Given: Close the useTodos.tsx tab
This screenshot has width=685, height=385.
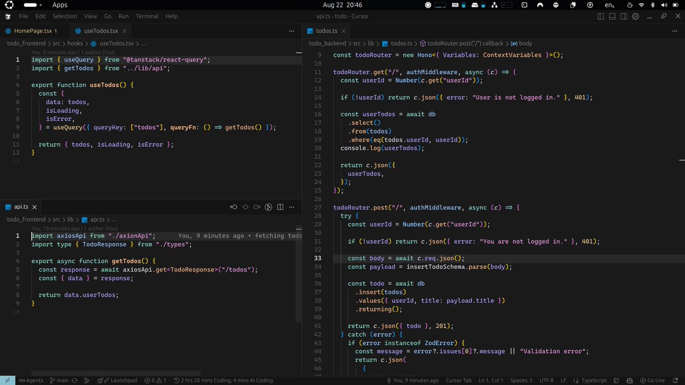Looking at the screenshot, I should pos(124,31).
